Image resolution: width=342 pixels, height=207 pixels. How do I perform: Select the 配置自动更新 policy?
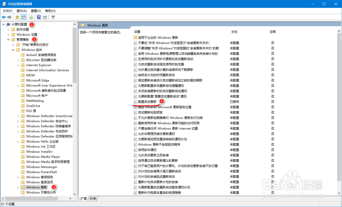pos(147,102)
